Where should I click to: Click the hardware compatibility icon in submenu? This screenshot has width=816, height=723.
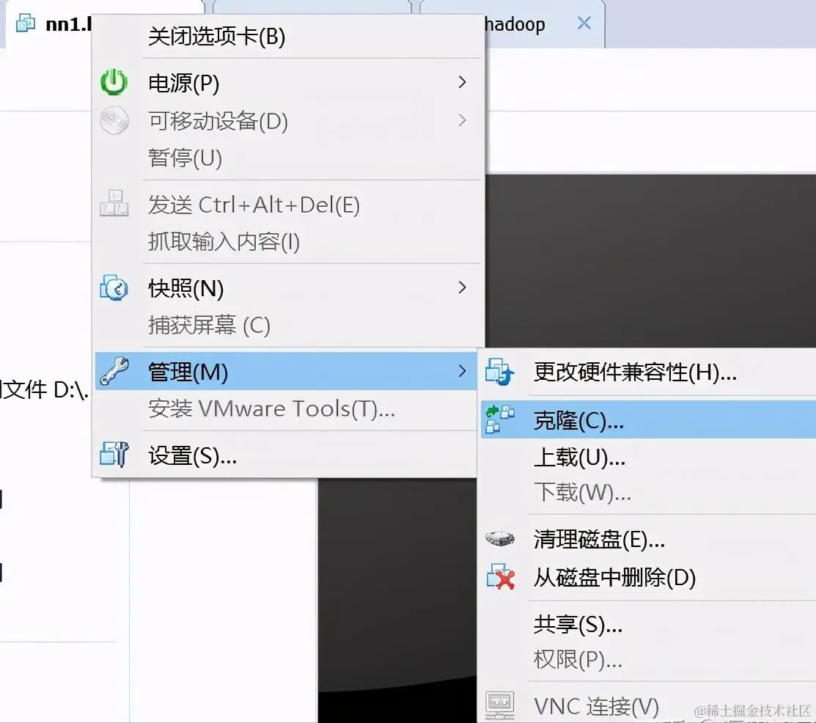click(500, 372)
